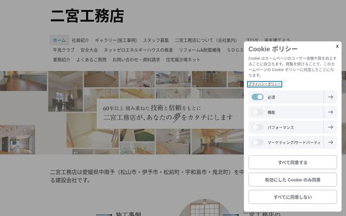Viewport: 346px width, 216px height.
Task: Enable the マーケティング/サードパーティ cookie switch
Action: click(x=257, y=143)
